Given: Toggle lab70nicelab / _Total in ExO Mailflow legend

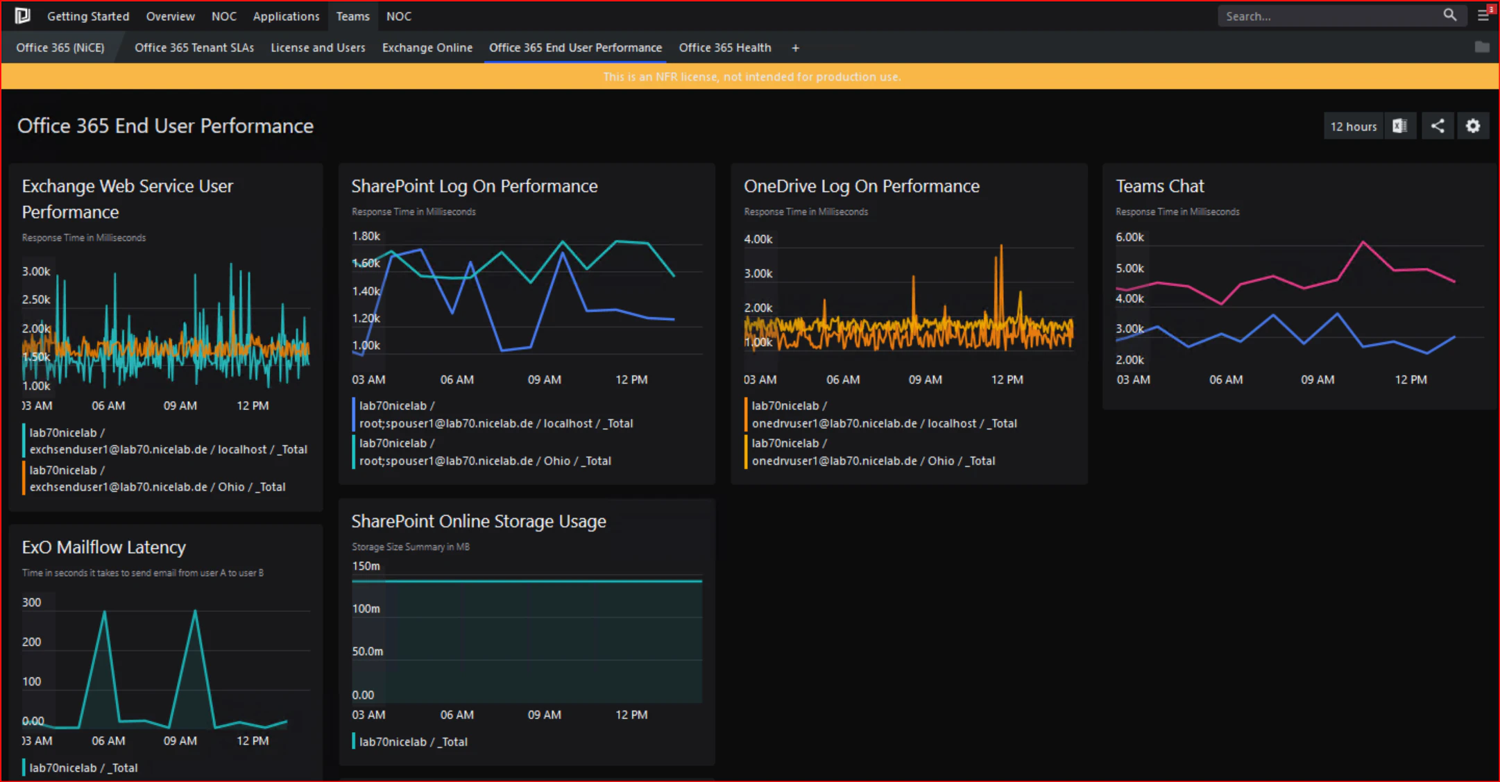Looking at the screenshot, I should pyautogui.click(x=83, y=767).
